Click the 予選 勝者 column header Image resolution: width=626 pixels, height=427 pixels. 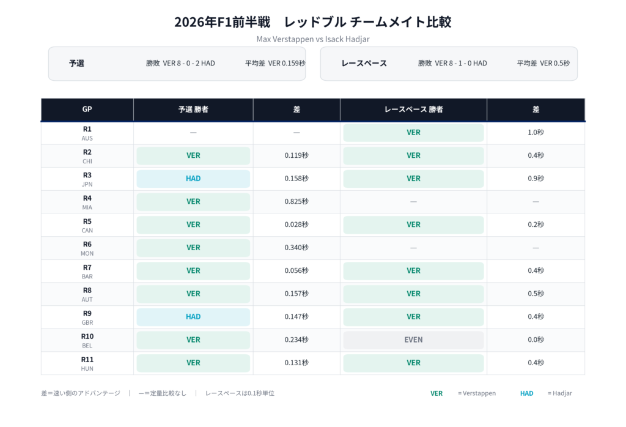193,110
